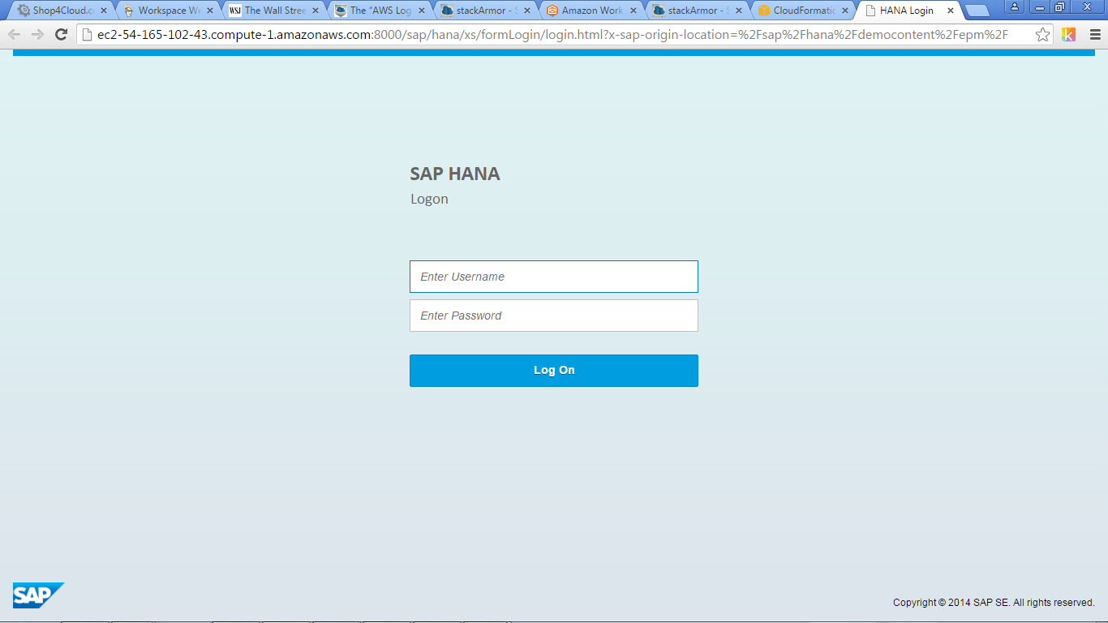This screenshot has width=1108, height=623.
Task: Click the Logon subtitle text
Action: coord(429,200)
